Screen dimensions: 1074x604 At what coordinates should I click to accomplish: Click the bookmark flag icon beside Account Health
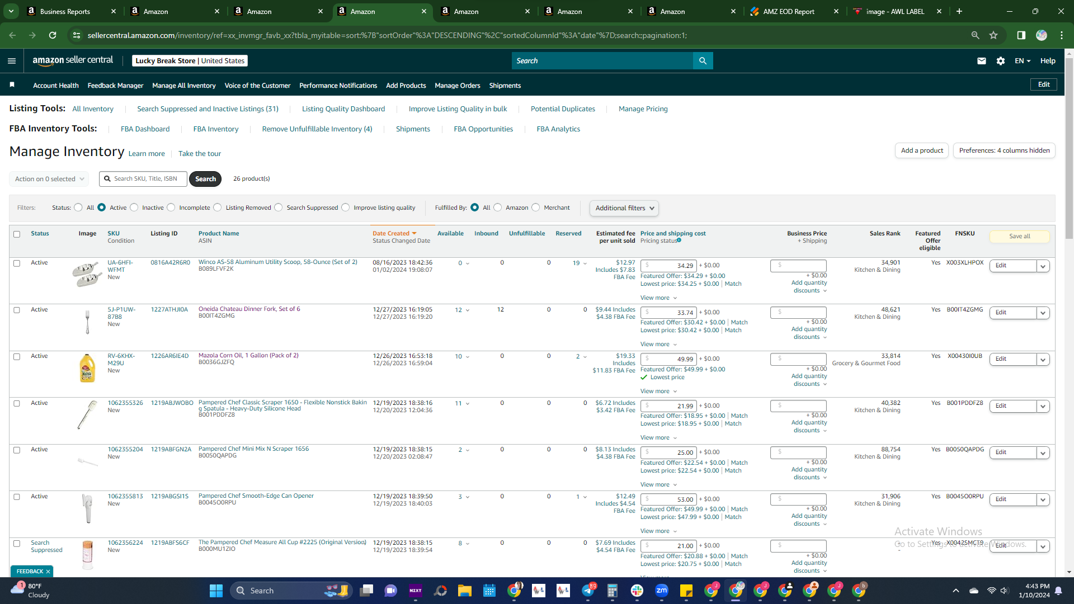pos(12,85)
